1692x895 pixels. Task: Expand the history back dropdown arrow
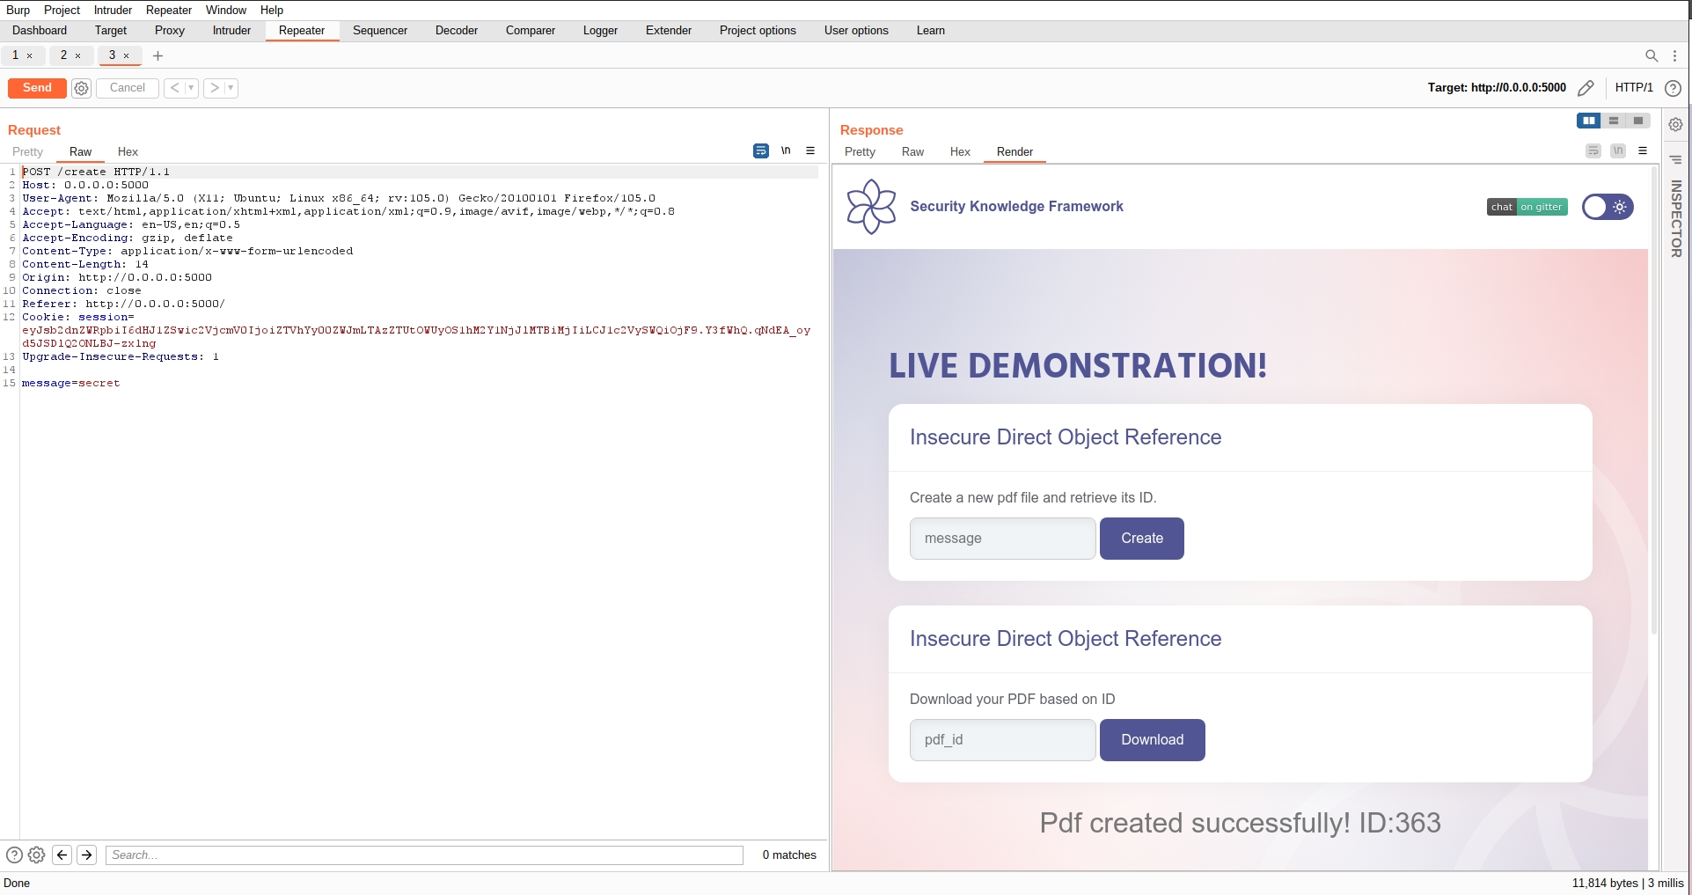tap(191, 88)
